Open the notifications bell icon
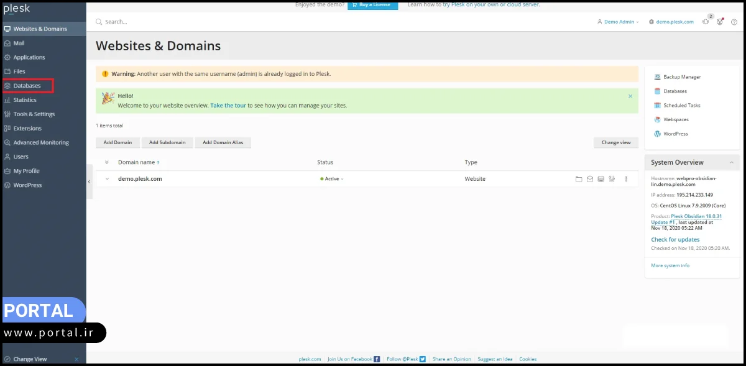Screen dimensions: 746x366 click(706, 22)
